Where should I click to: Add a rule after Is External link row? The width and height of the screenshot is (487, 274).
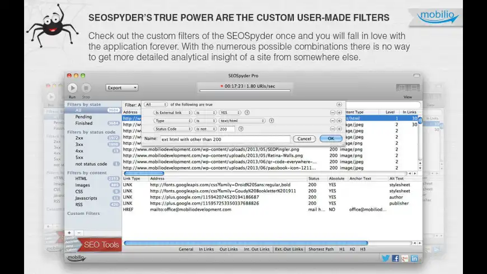pyautogui.click(x=339, y=112)
